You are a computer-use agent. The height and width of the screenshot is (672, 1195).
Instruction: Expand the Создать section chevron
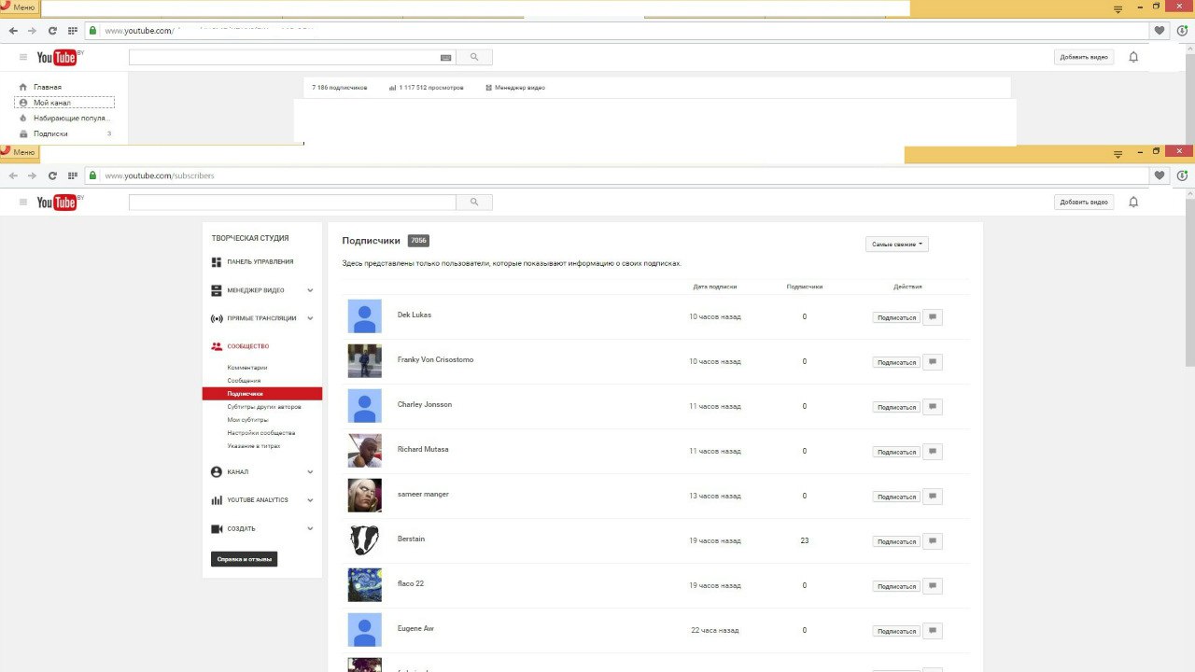point(310,529)
